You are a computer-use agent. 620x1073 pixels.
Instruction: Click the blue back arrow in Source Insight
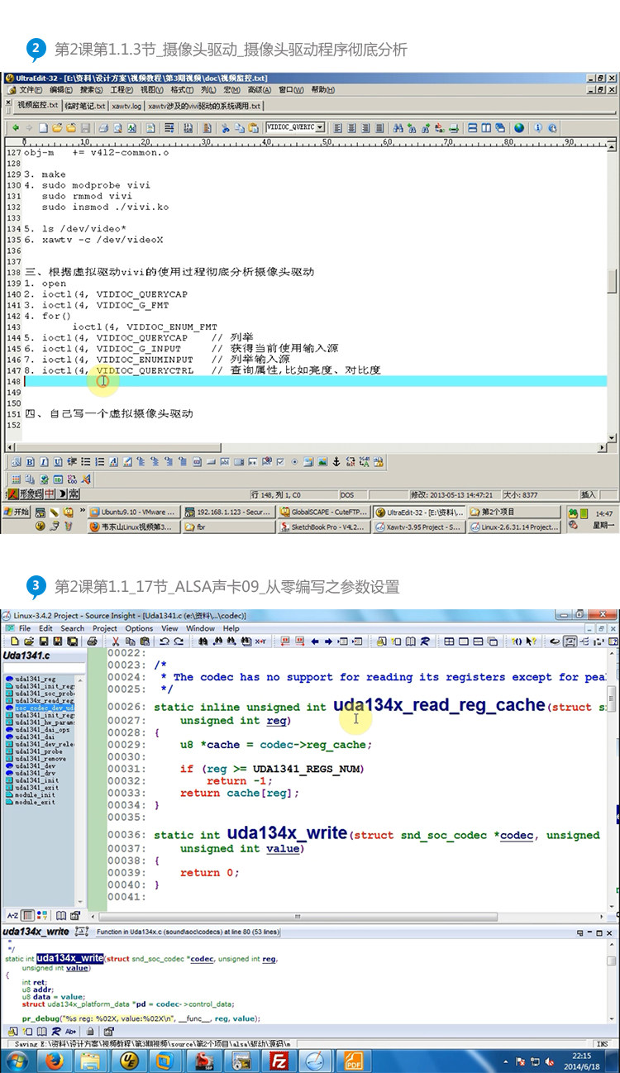[x=315, y=641]
